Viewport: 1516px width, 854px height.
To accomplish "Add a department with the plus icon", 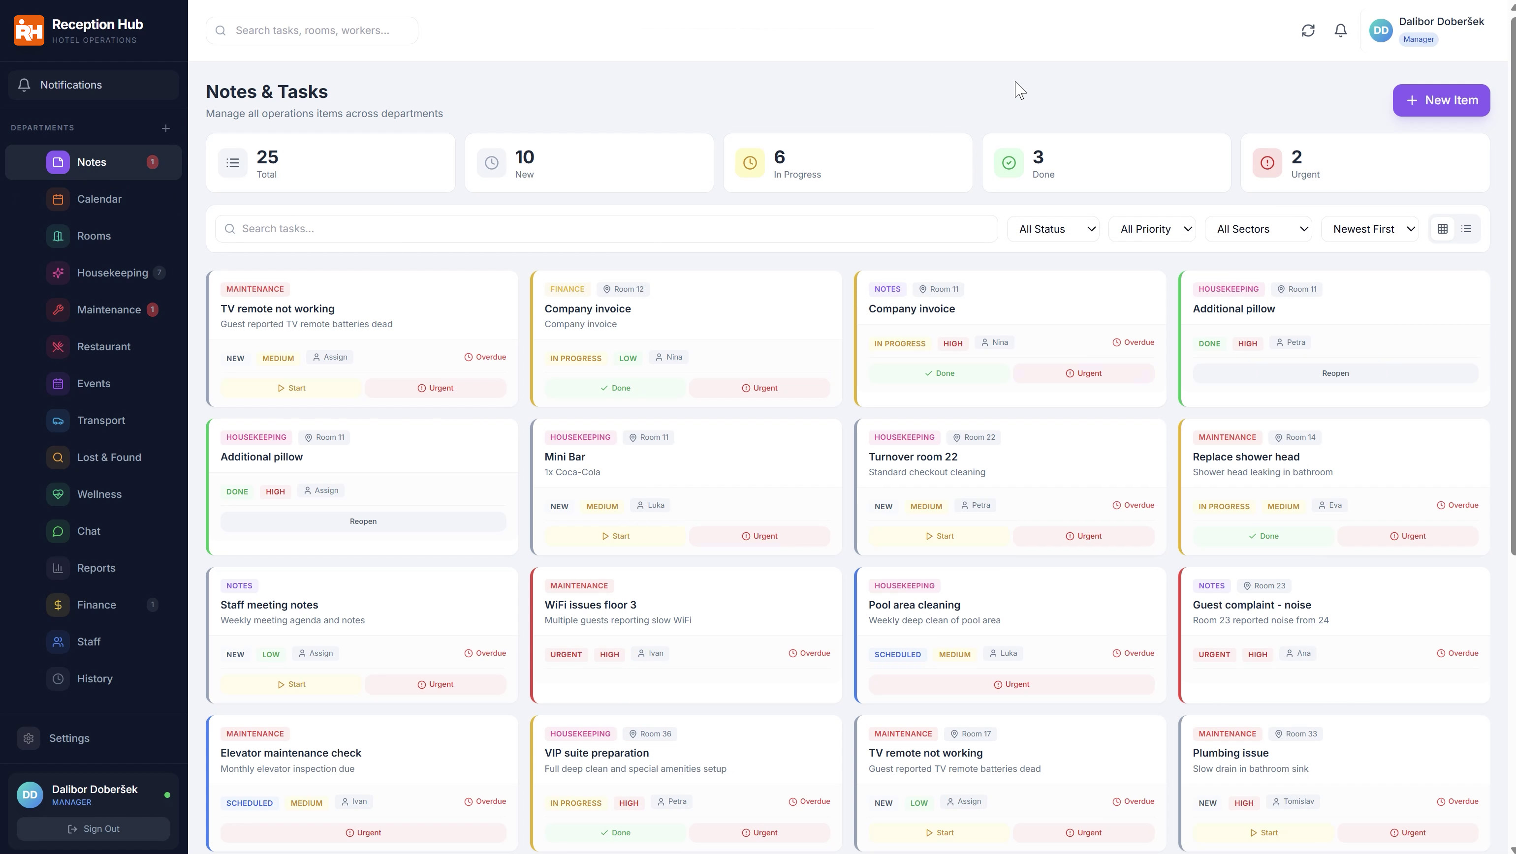I will pyautogui.click(x=166, y=128).
